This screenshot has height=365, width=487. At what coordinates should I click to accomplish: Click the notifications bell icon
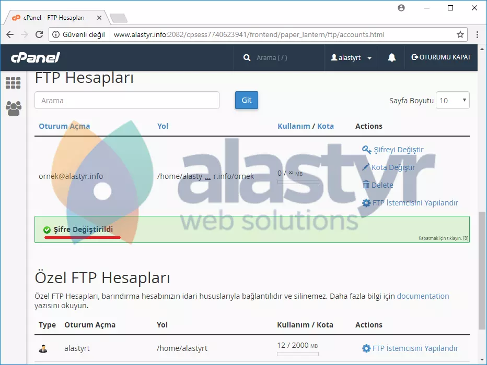392,58
